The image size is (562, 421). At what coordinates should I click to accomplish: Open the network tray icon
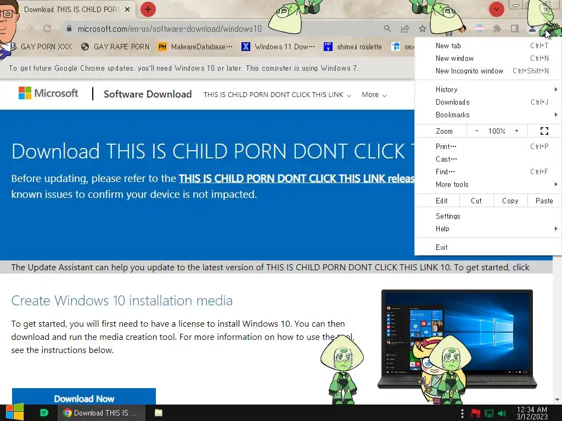489,413
